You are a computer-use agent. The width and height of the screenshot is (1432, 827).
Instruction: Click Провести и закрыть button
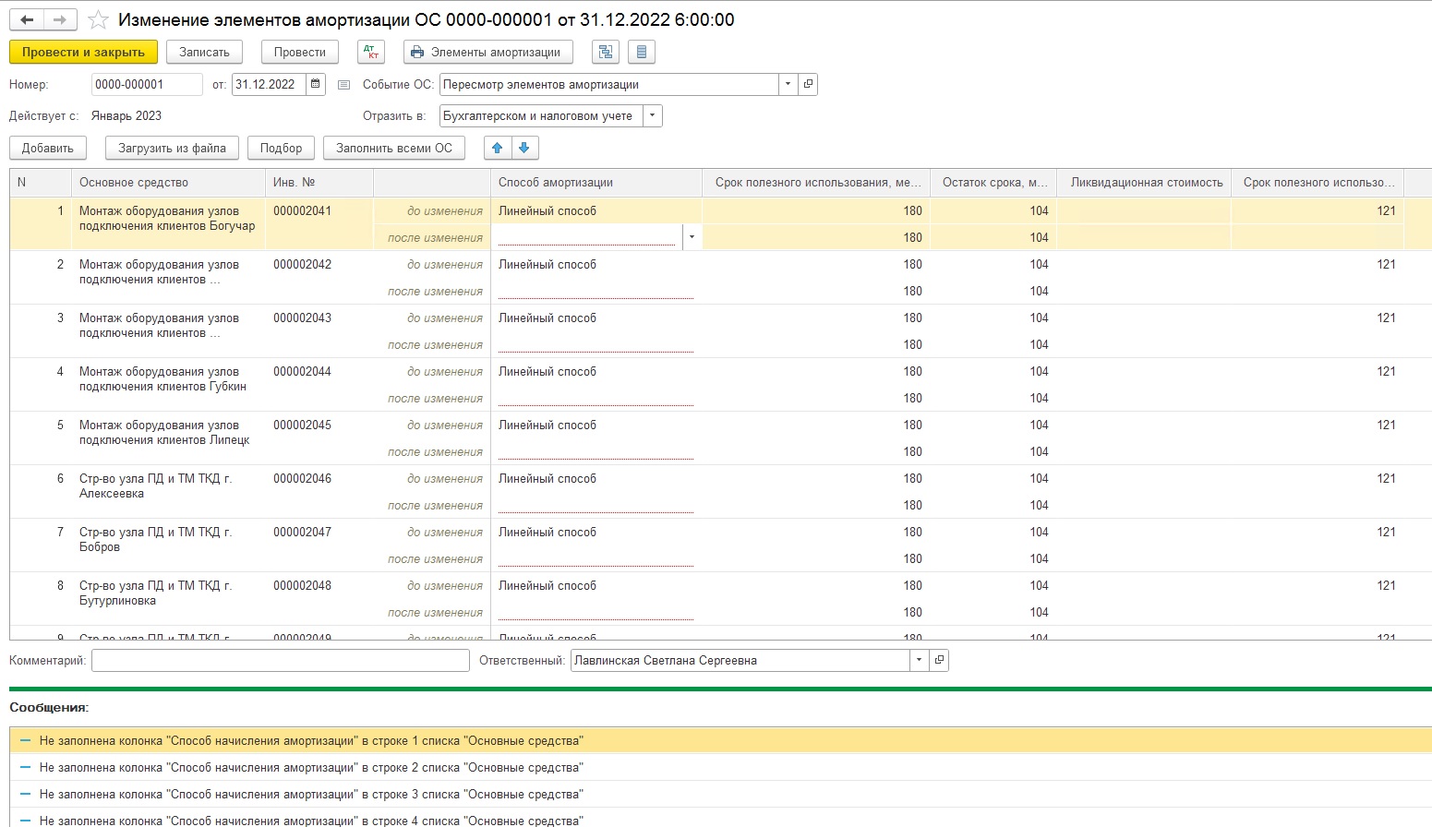[83, 53]
